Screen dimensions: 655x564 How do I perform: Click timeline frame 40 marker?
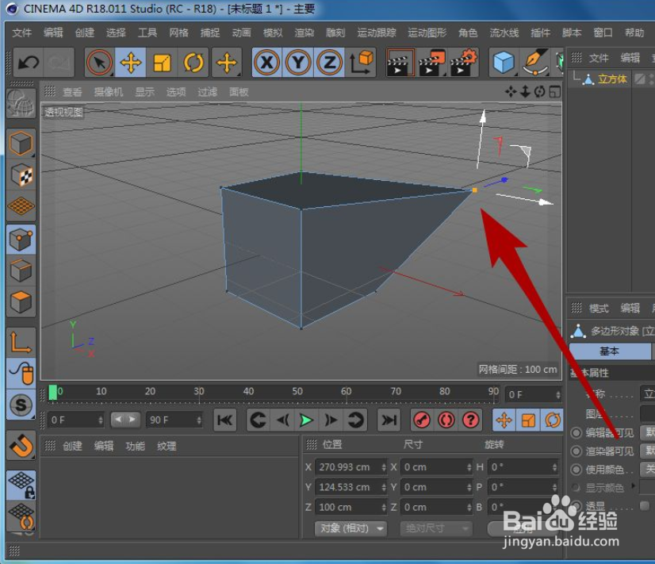[248, 391]
